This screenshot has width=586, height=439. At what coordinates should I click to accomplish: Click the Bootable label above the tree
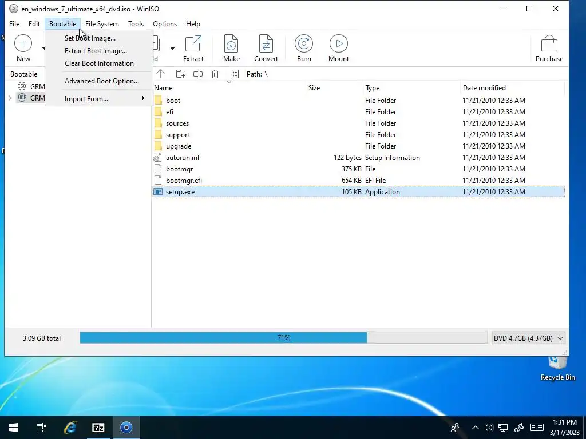pyautogui.click(x=23, y=74)
